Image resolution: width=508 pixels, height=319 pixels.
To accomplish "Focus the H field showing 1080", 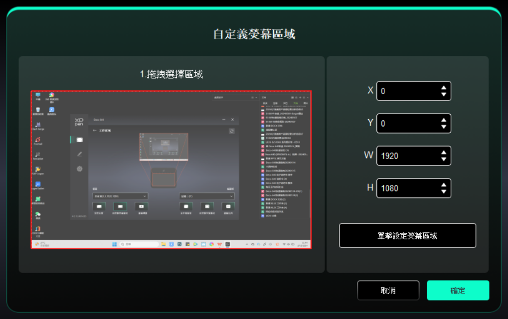I will pos(406,188).
